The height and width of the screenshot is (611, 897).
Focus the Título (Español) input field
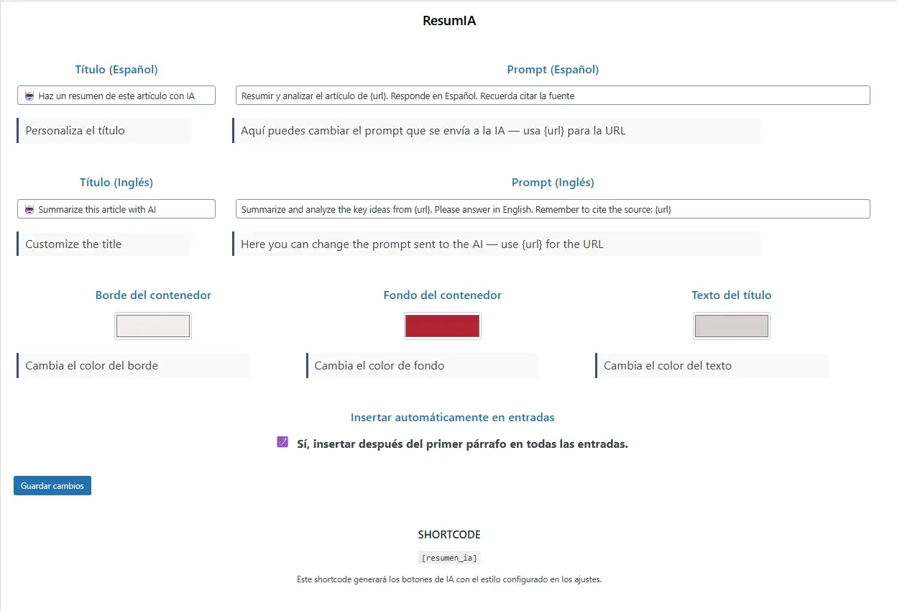click(116, 96)
